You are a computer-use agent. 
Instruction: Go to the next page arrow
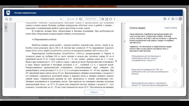point(77,19)
